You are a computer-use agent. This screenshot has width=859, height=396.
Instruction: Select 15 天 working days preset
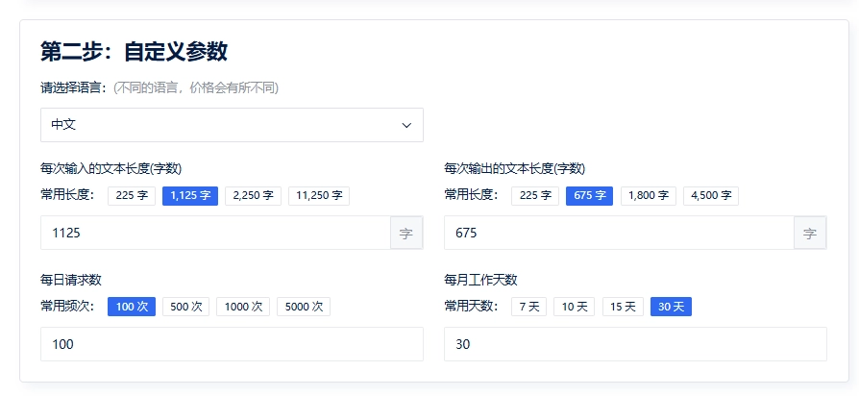pos(623,307)
